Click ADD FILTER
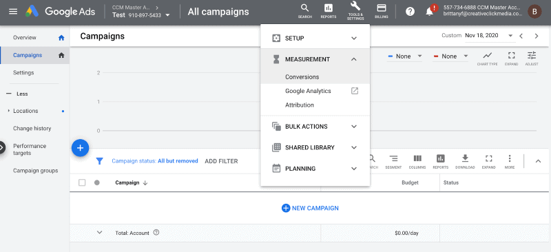551x252 pixels. pos(221,161)
